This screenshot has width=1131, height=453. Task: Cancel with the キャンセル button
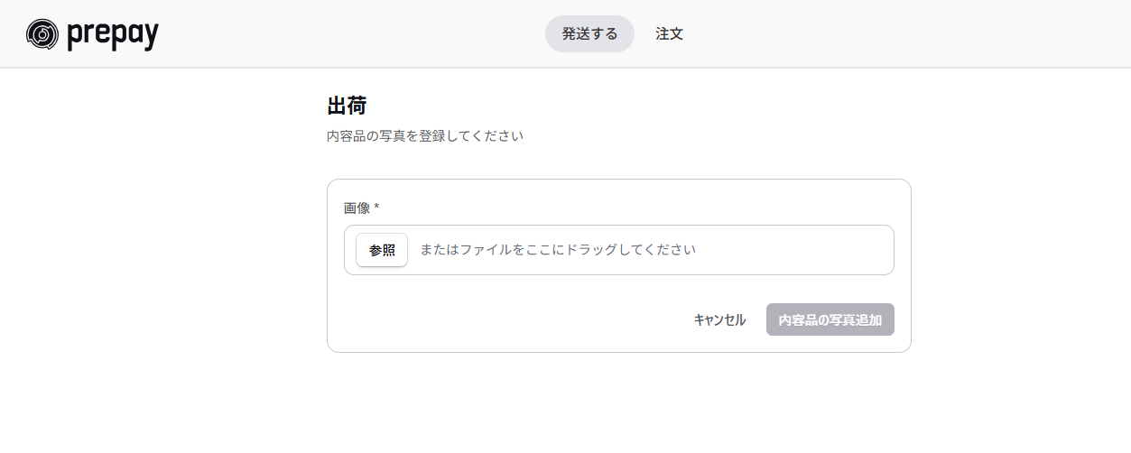point(719,319)
